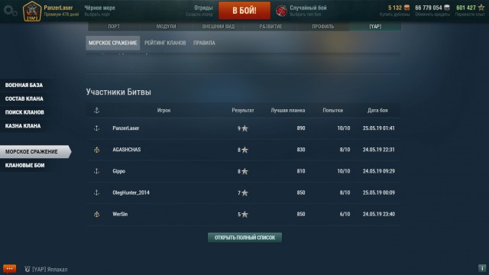Screen dimensions: 489x275
Task: Open the Профиль tab
Action: [322, 27]
